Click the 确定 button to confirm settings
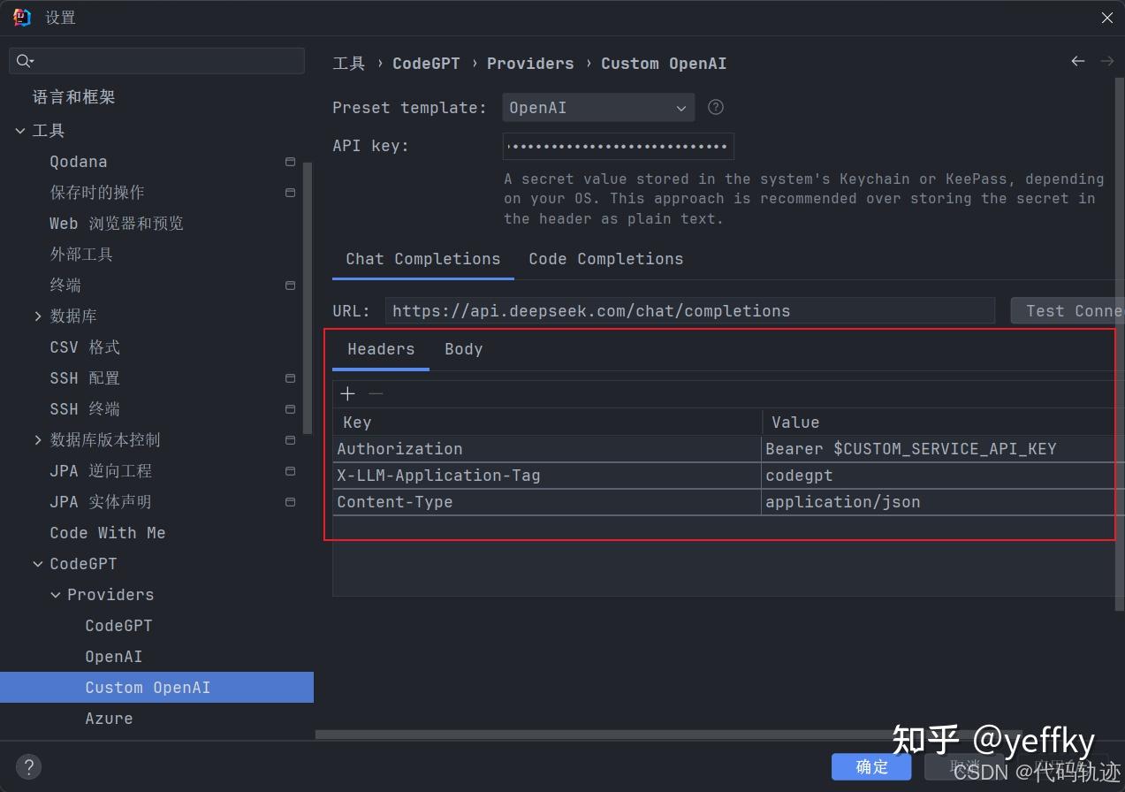1125x792 pixels. (870, 766)
